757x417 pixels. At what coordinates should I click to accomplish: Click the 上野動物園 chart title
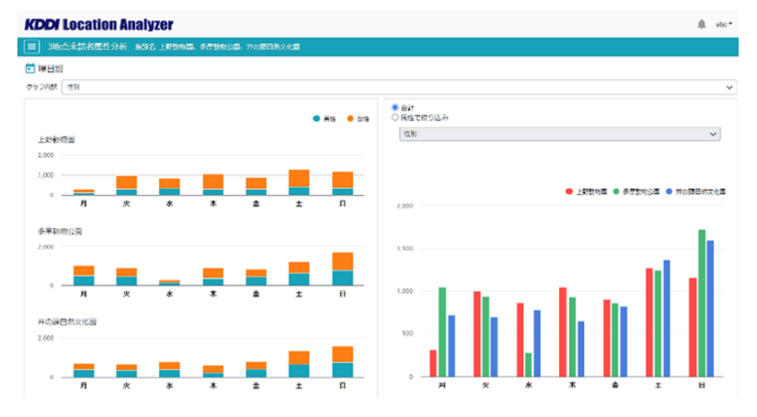pos(57,140)
